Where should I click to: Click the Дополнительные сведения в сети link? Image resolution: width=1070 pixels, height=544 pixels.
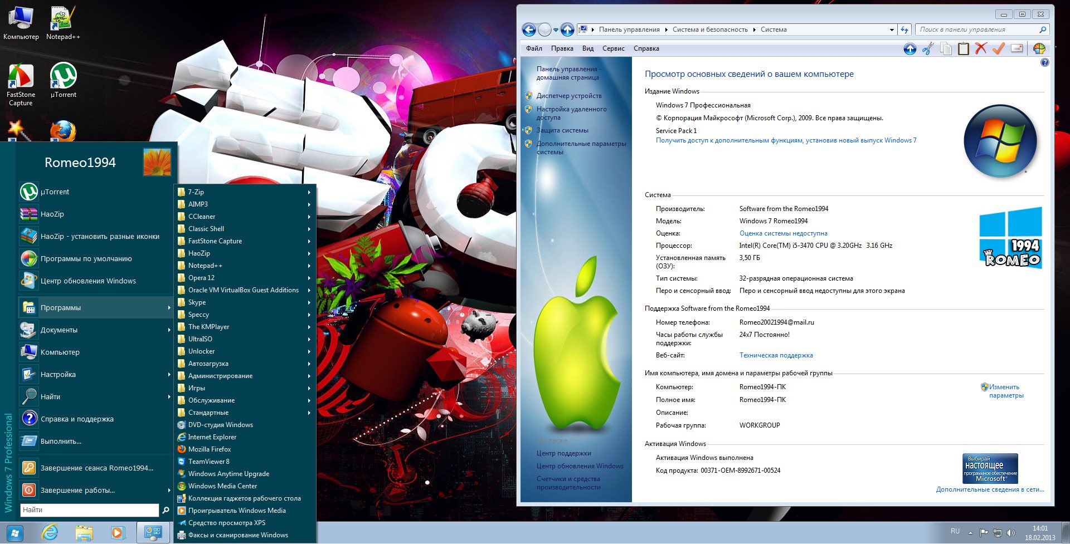tap(990, 489)
